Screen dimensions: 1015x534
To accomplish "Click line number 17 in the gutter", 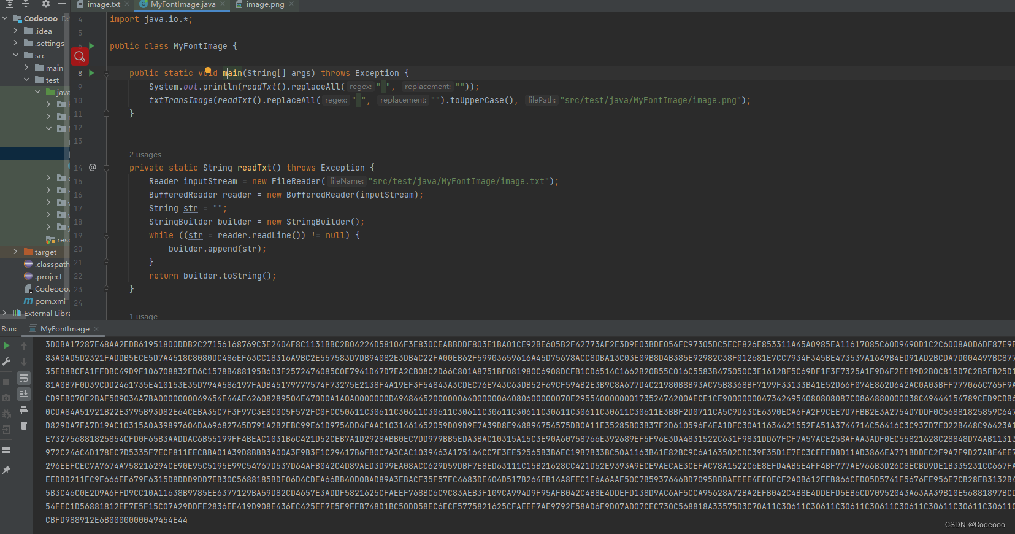I will (x=78, y=208).
